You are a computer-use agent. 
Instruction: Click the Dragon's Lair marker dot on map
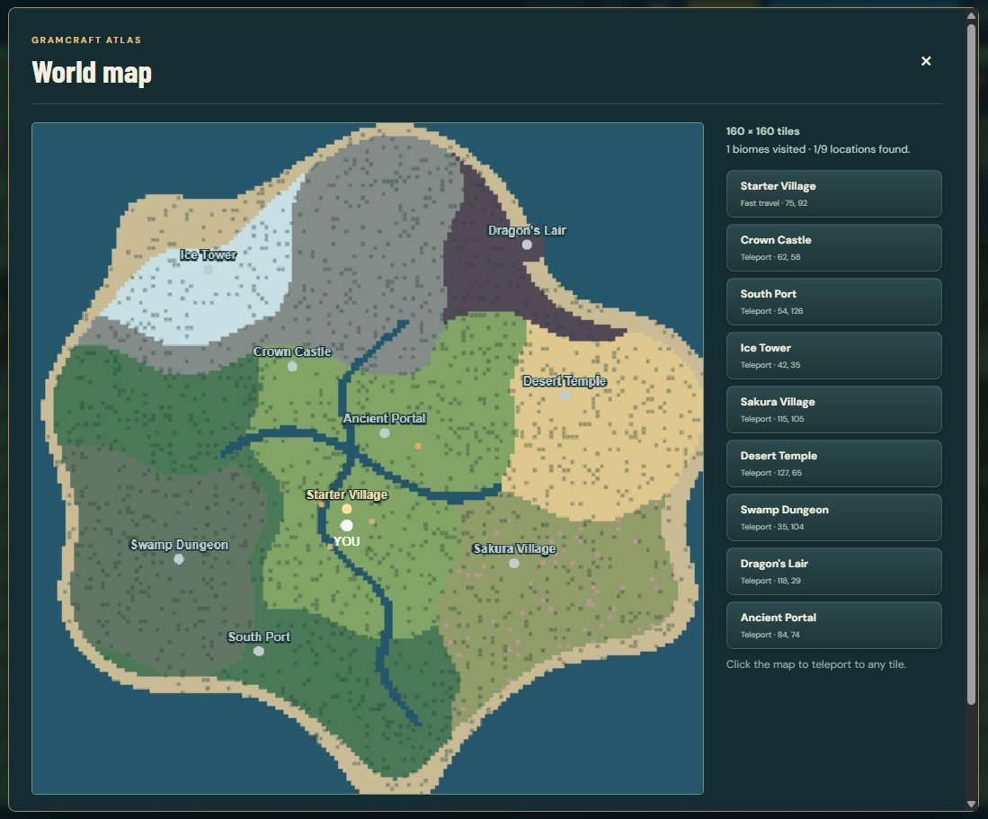[527, 245]
